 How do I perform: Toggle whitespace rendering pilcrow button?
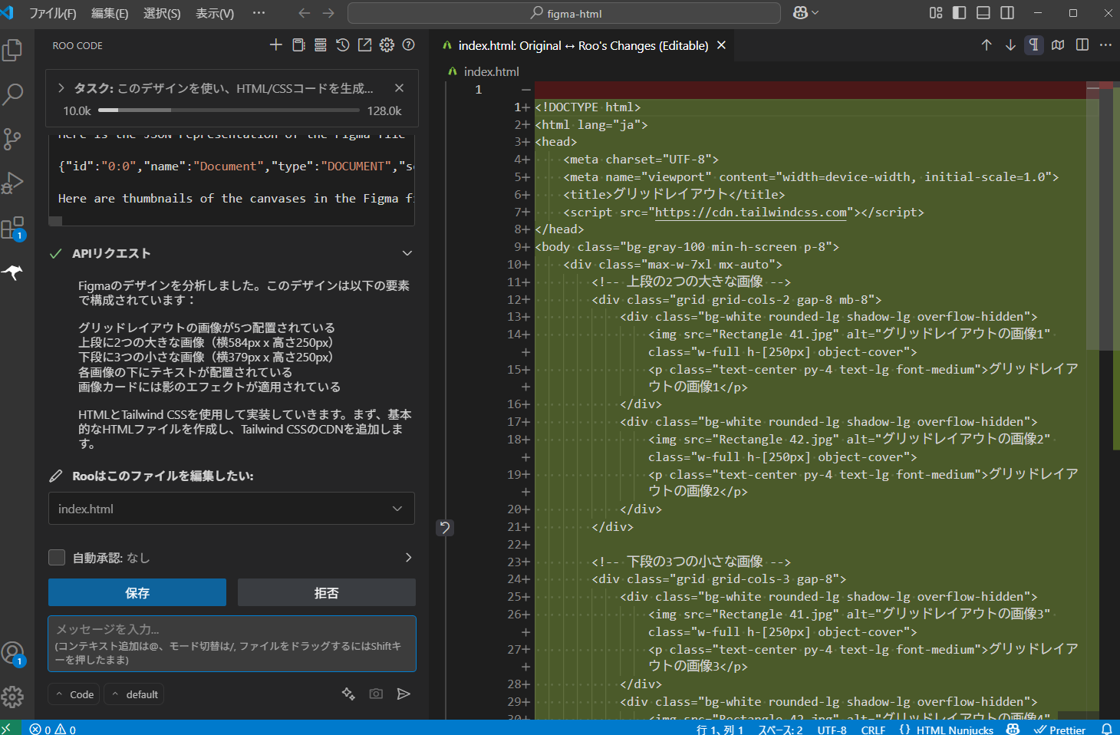tap(1034, 45)
